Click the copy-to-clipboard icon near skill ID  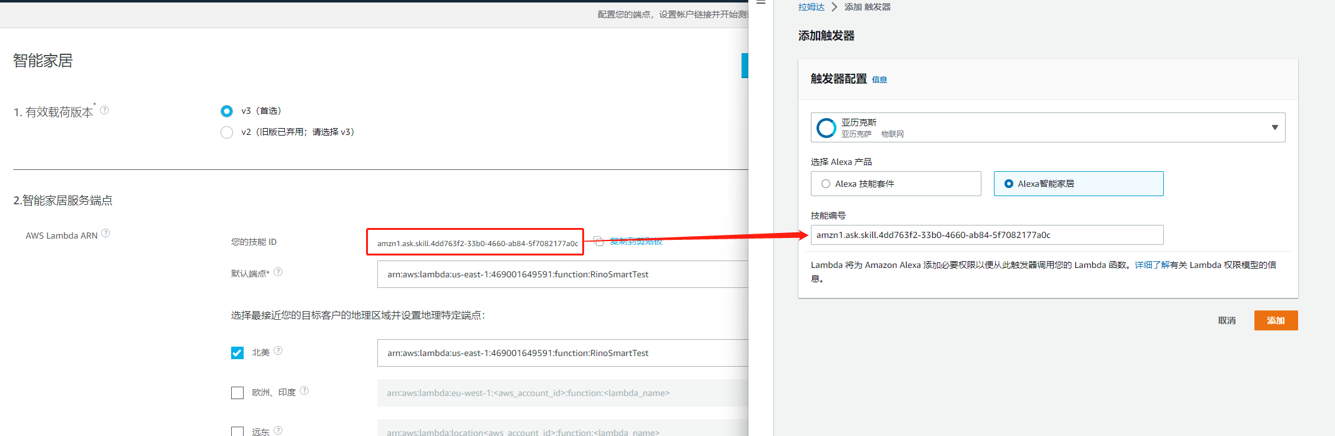(598, 241)
